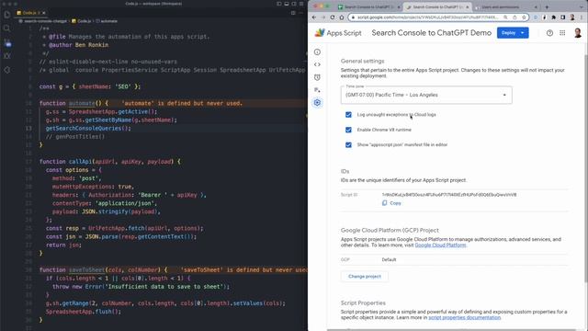The image size is (588, 331).
Task: Switch to the first Search Console to ChatGPT tab
Action: tap(368, 6)
